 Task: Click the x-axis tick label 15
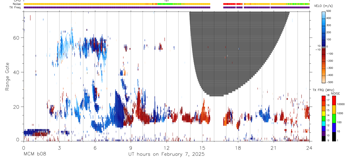[x=202, y=148]
